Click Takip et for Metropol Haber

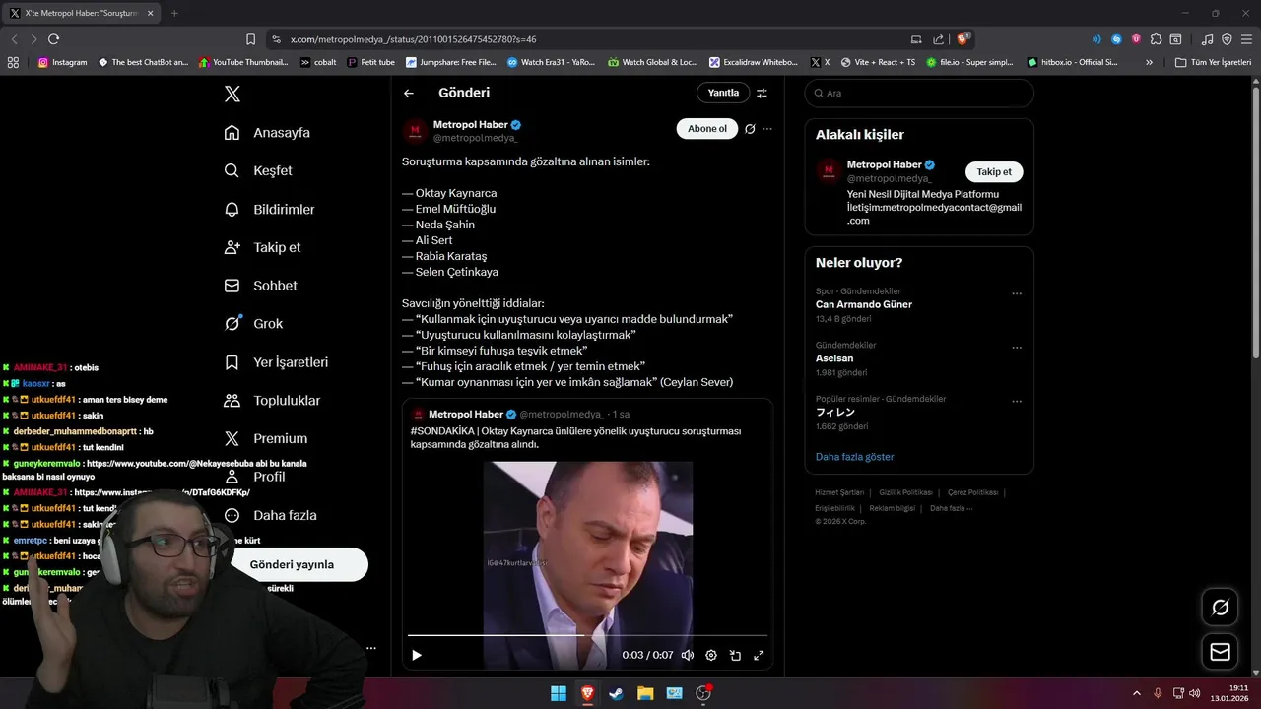pyautogui.click(x=994, y=171)
